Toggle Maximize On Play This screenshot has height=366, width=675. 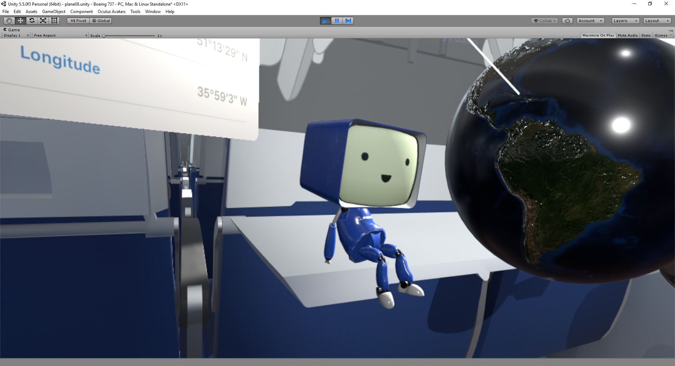pos(598,36)
